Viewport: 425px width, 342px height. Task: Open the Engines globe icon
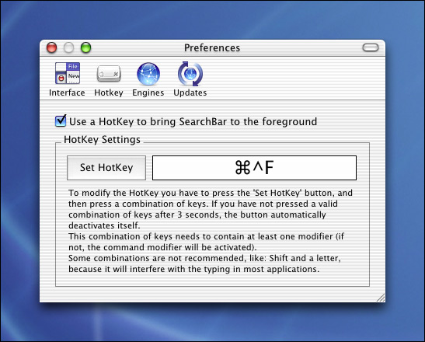[x=148, y=74]
